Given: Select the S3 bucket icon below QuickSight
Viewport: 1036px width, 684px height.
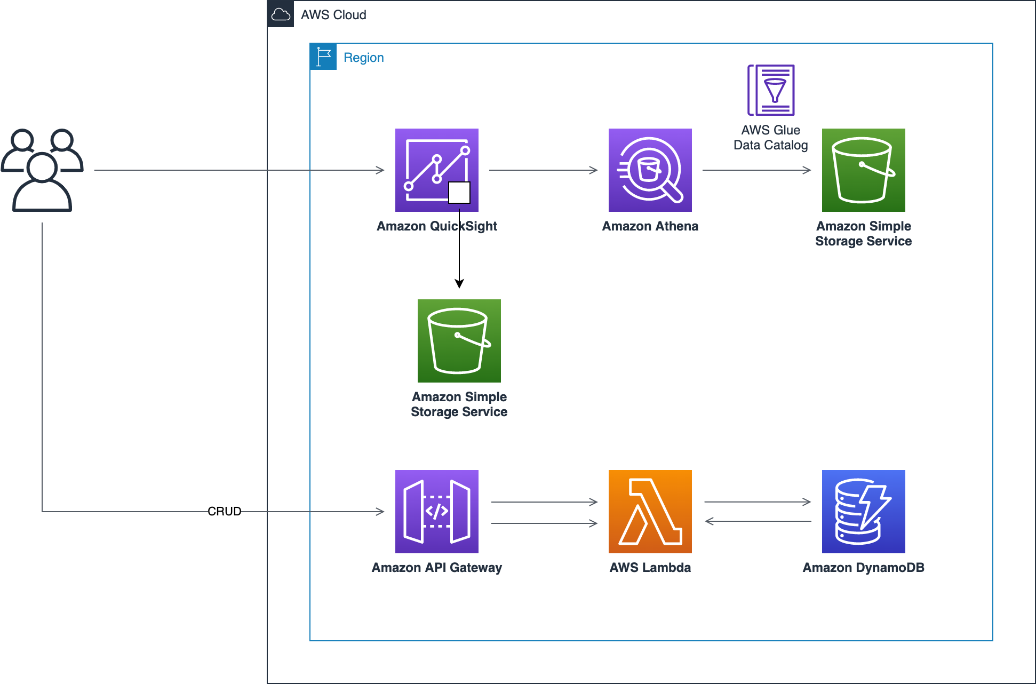Looking at the screenshot, I should click(459, 340).
